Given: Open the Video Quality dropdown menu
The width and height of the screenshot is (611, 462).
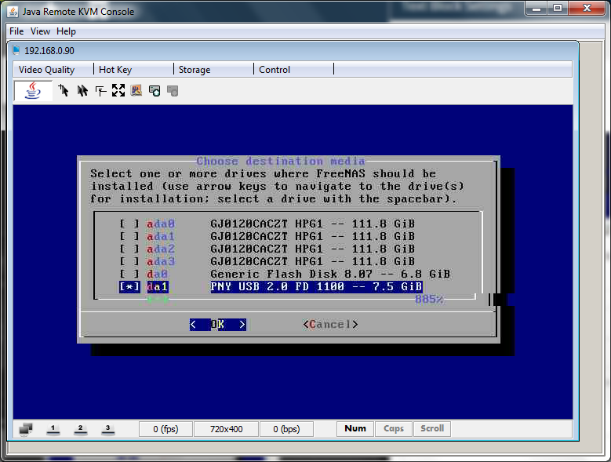Looking at the screenshot, I should [47, 70].
